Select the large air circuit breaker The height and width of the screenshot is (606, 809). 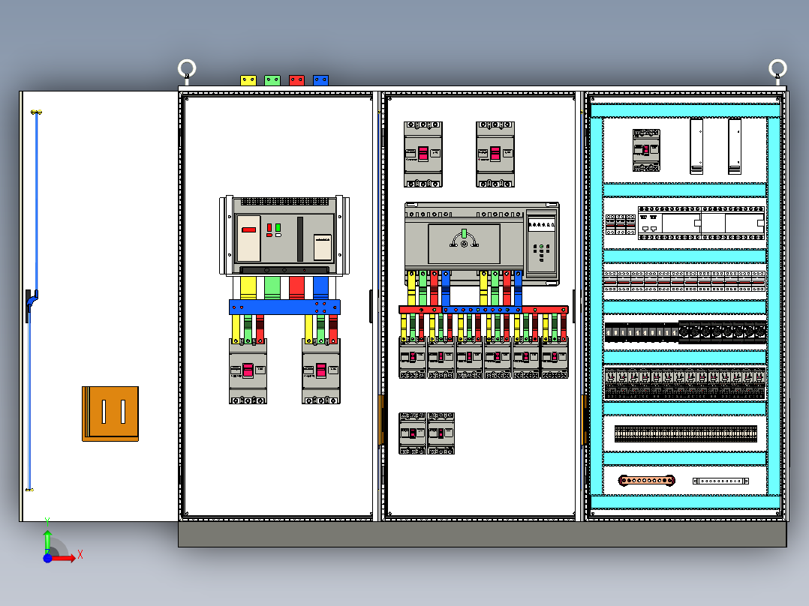point(284,235)
